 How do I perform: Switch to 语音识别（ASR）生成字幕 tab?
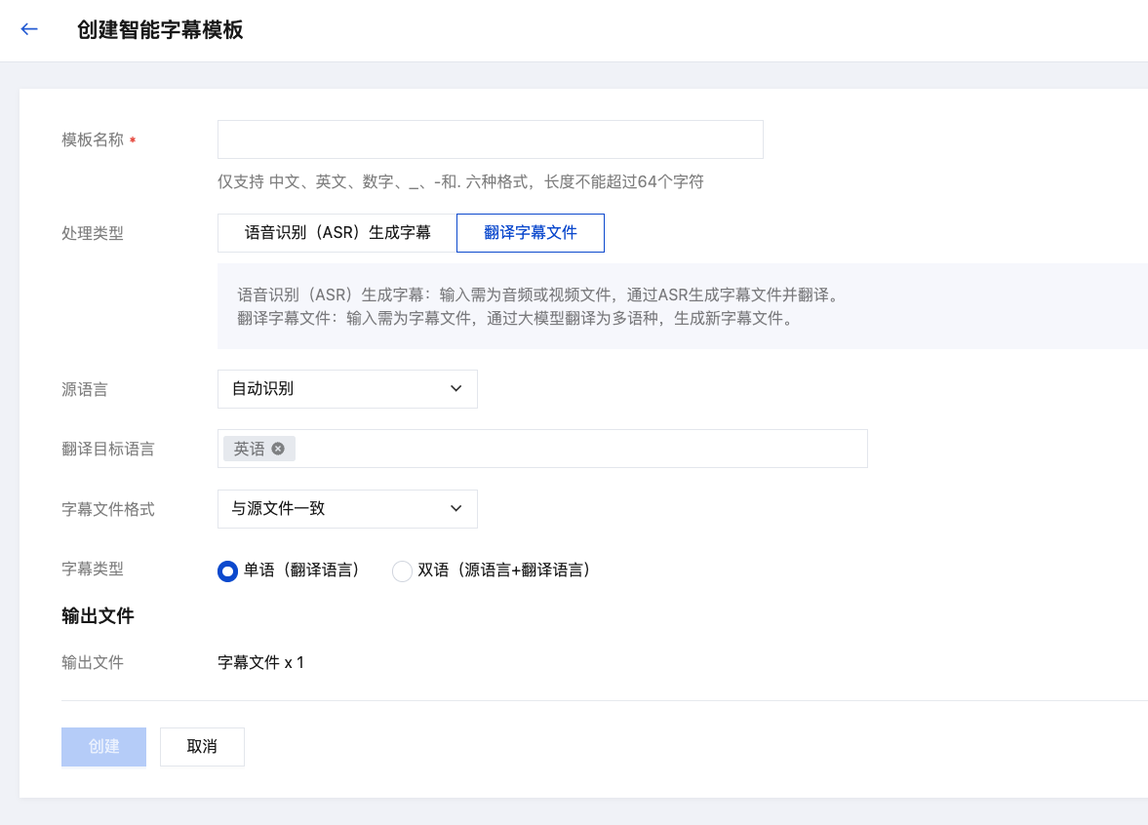point(337,233)
